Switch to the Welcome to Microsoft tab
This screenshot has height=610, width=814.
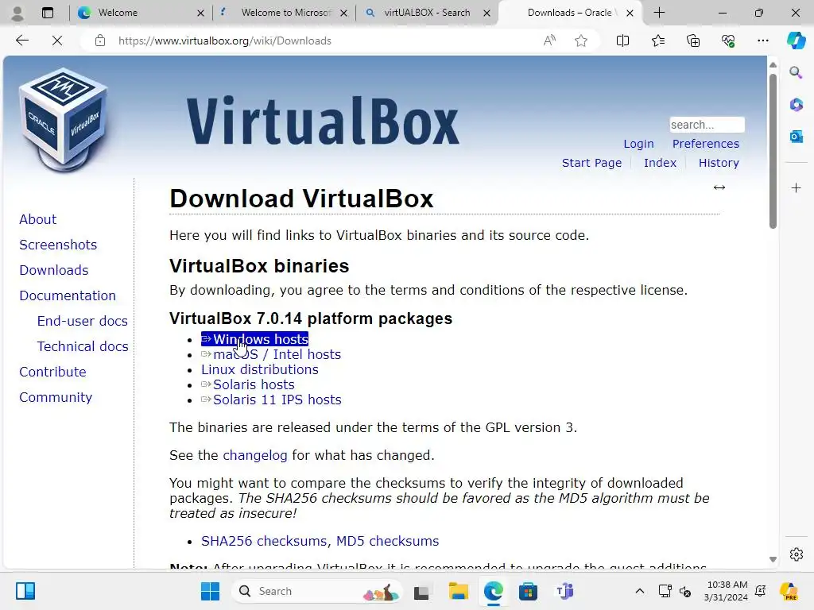[x=285, y=13]
